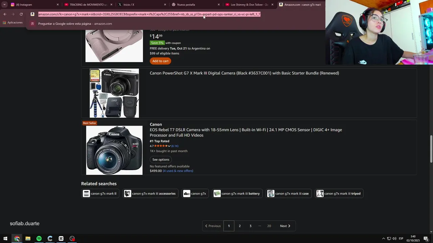This screenshot has height=243, width=433.
Task: Close the TRACKING de MOVIMIENTO tab
Action: coord(111,5)
